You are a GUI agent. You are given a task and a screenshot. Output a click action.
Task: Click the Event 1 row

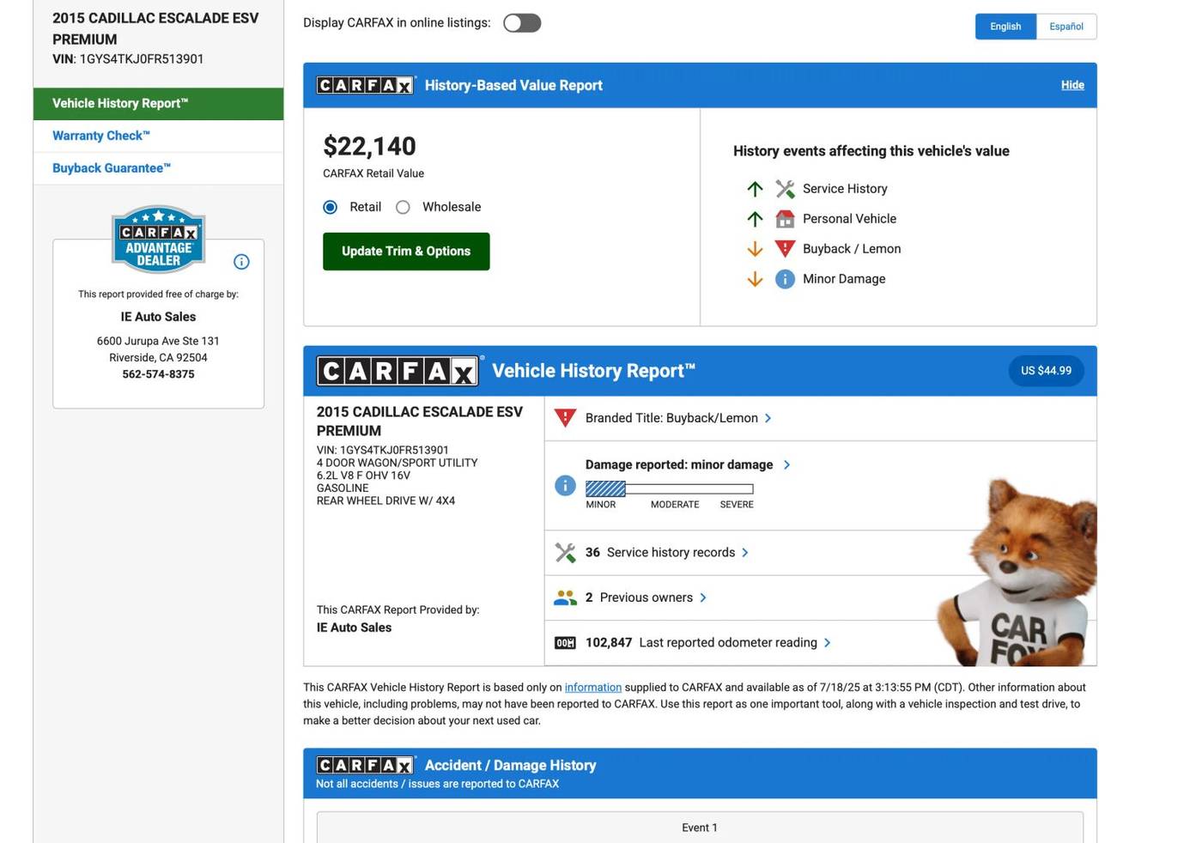(700, 828)
